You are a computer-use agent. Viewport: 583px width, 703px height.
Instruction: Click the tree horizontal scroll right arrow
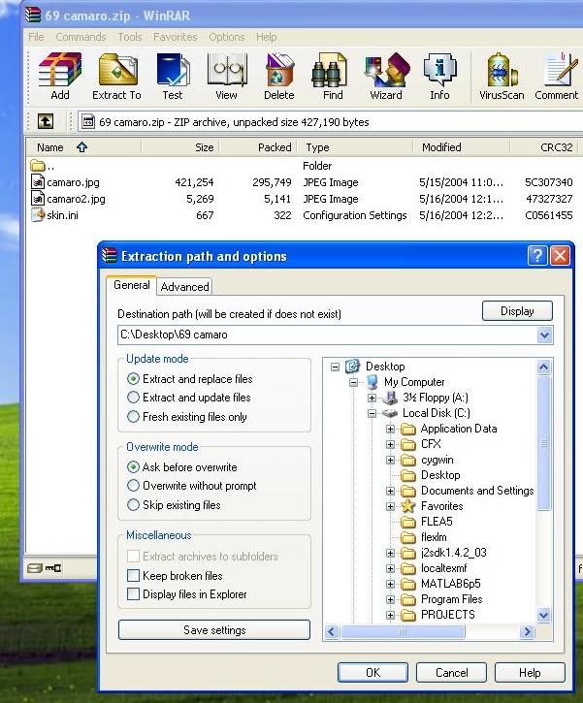point(528,631)
